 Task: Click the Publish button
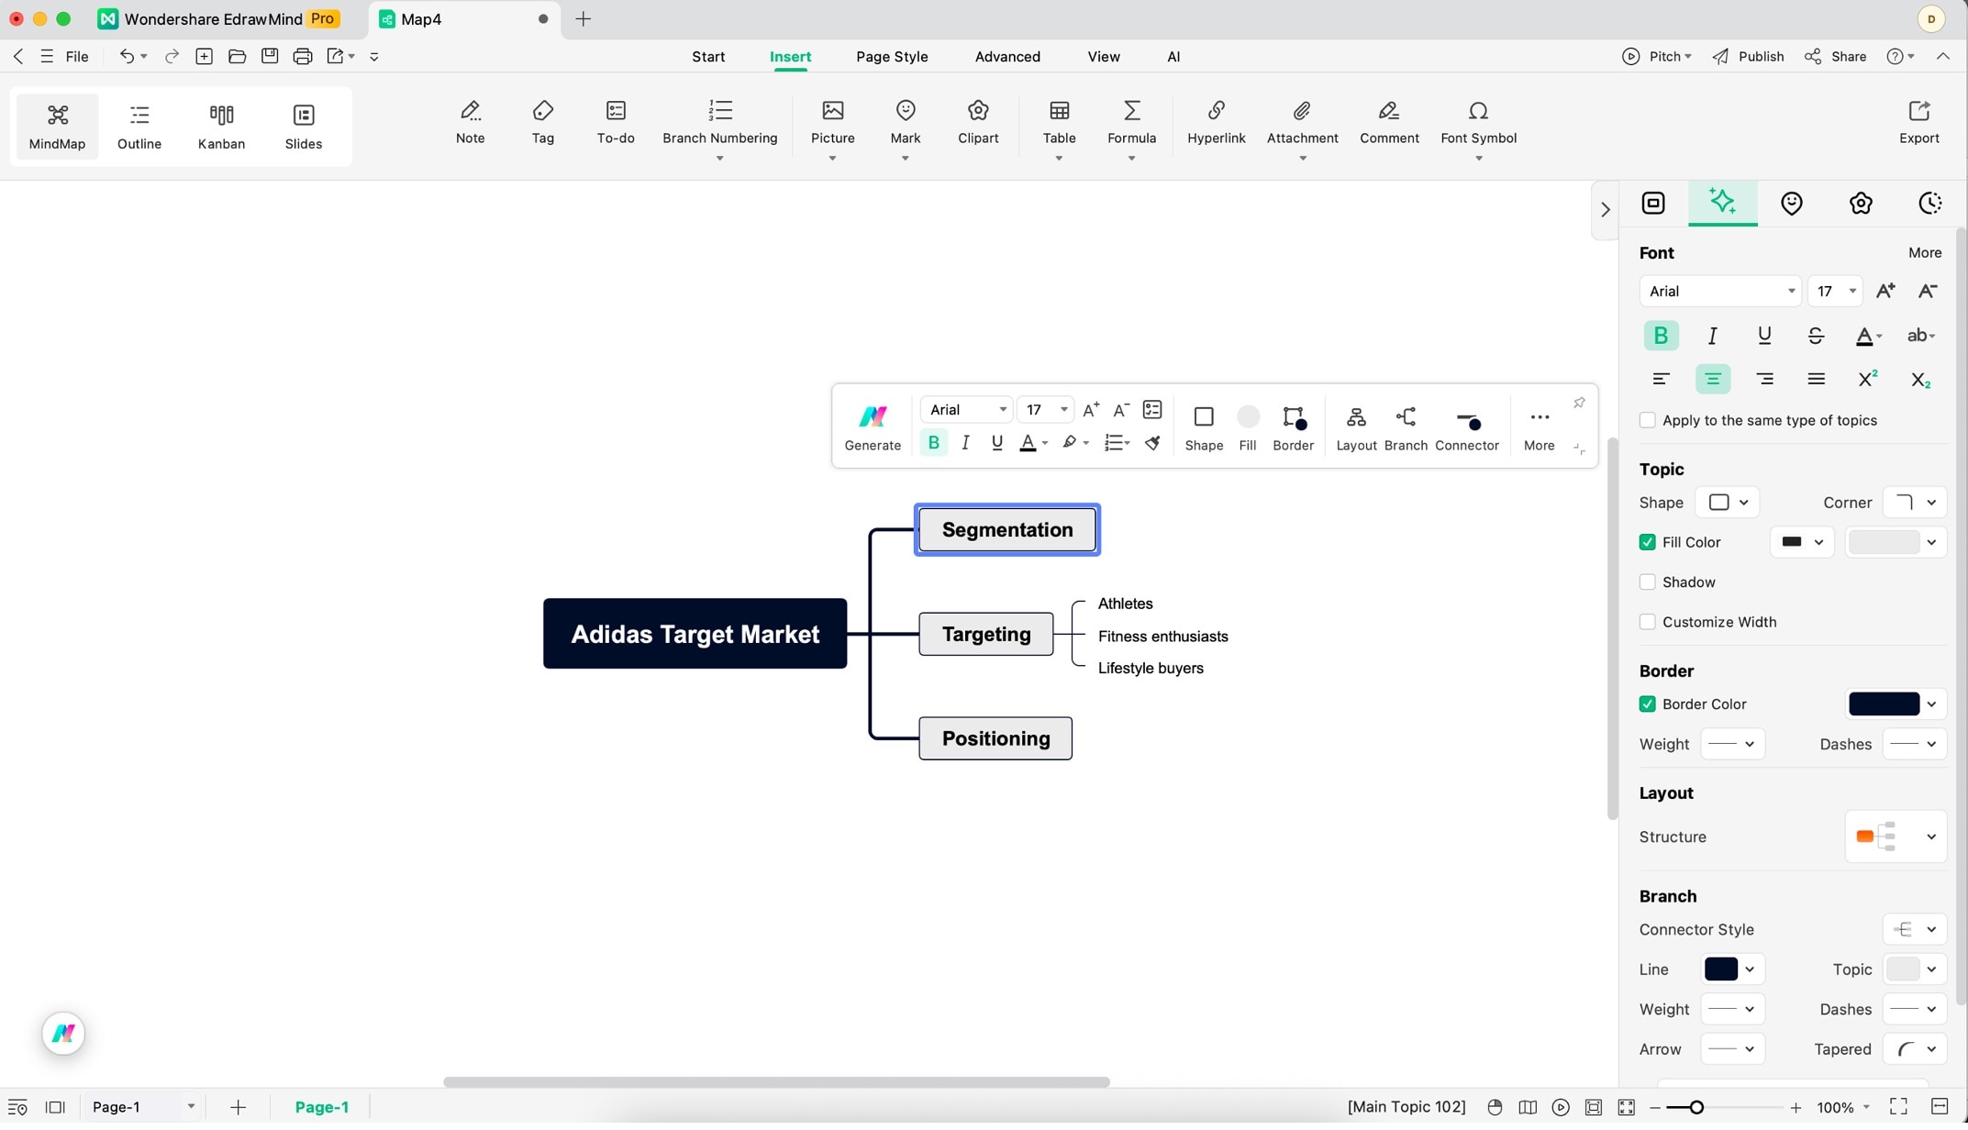pyautogui.click(x=1747, y=57)
